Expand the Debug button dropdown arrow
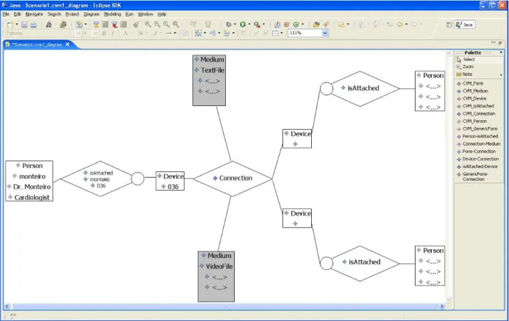The width and height of the screenshot is (509, 321). coord(235,25)
